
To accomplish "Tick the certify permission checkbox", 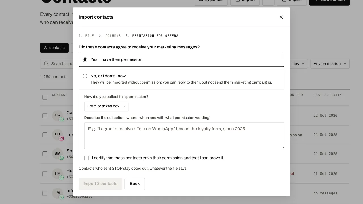I will 86,158.
